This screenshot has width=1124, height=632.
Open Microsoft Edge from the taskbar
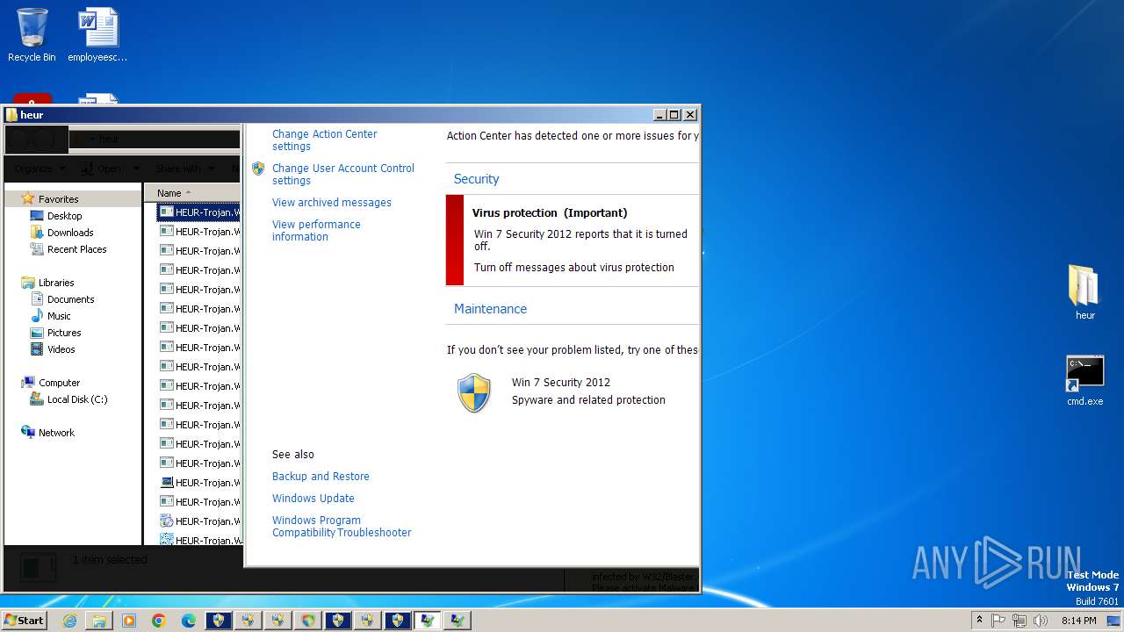189,621
